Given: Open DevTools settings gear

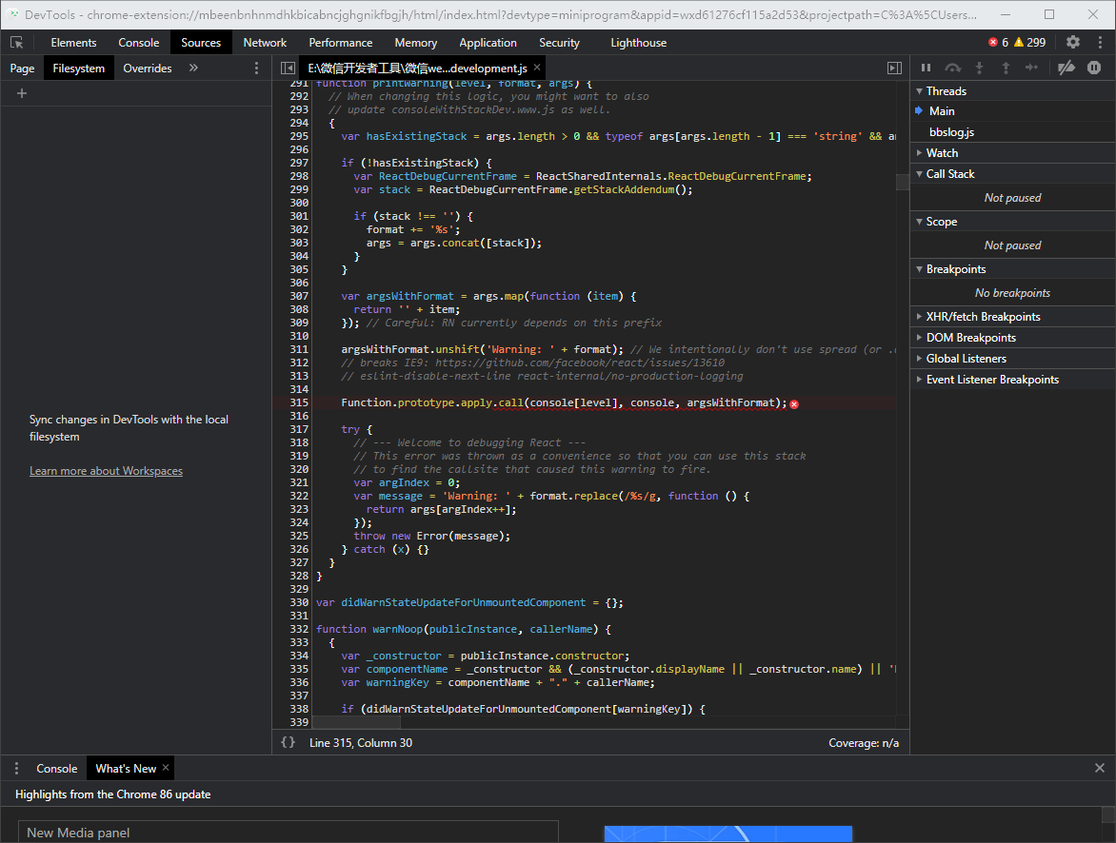Looking at the screenshot, I should click(x=1073, y=42).
